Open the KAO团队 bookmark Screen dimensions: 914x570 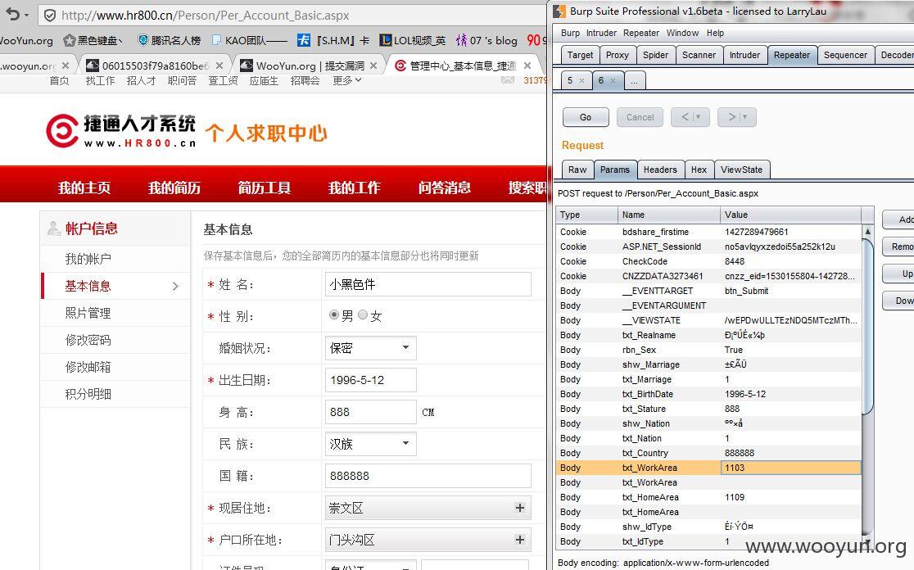click(x=250, y=40)
